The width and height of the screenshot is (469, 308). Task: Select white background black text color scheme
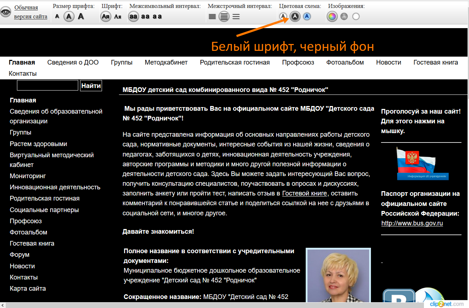[283, 16]
